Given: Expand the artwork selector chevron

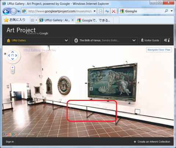Looking at the screenshot, I should [x=134, y=40].
